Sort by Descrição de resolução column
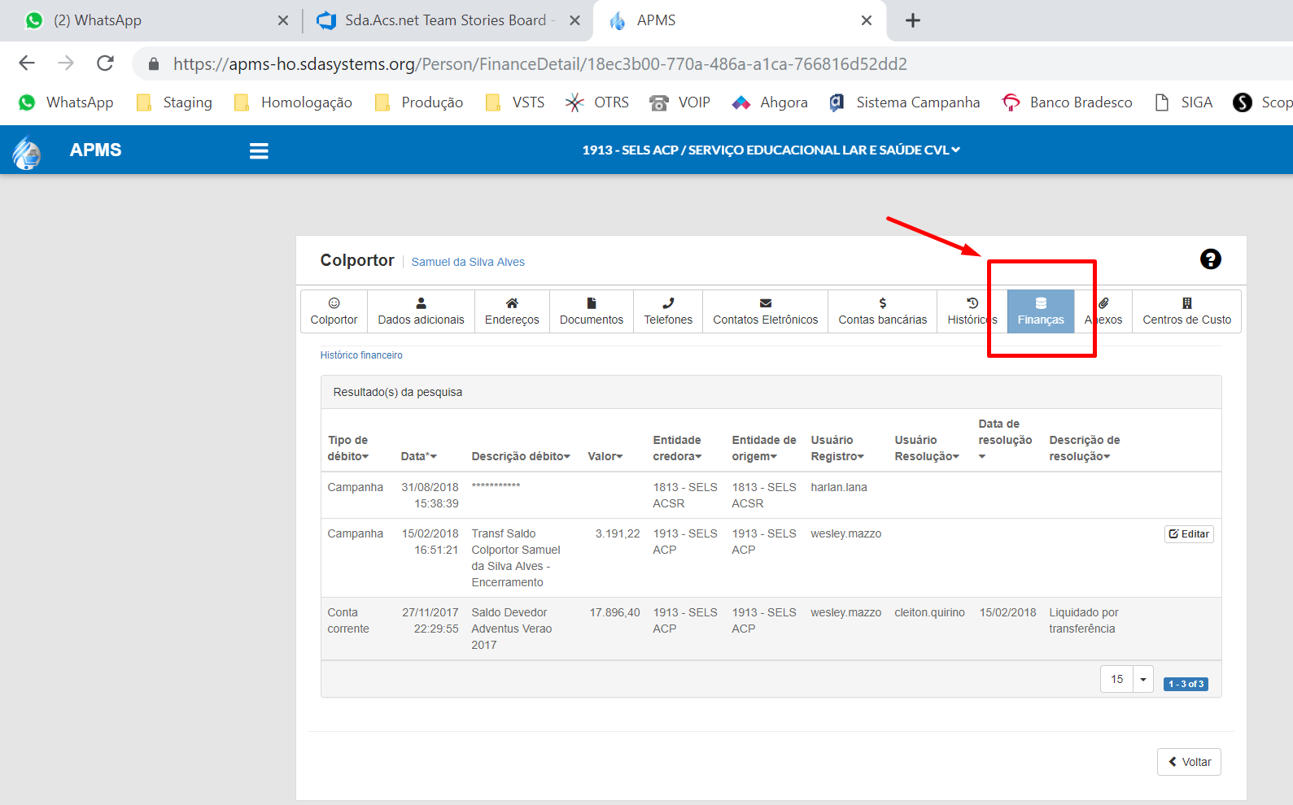The width and height of the screenshot is (1293, 805). (x=1085, y=448)
